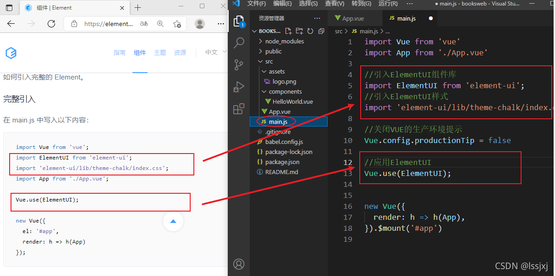
Task: Open the 主题 nav link on Element site
Action: pos(160,53)
